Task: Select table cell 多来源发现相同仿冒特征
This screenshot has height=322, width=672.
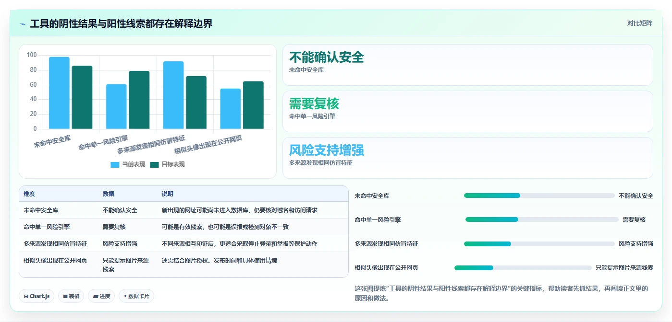Action: click(55, 243)
